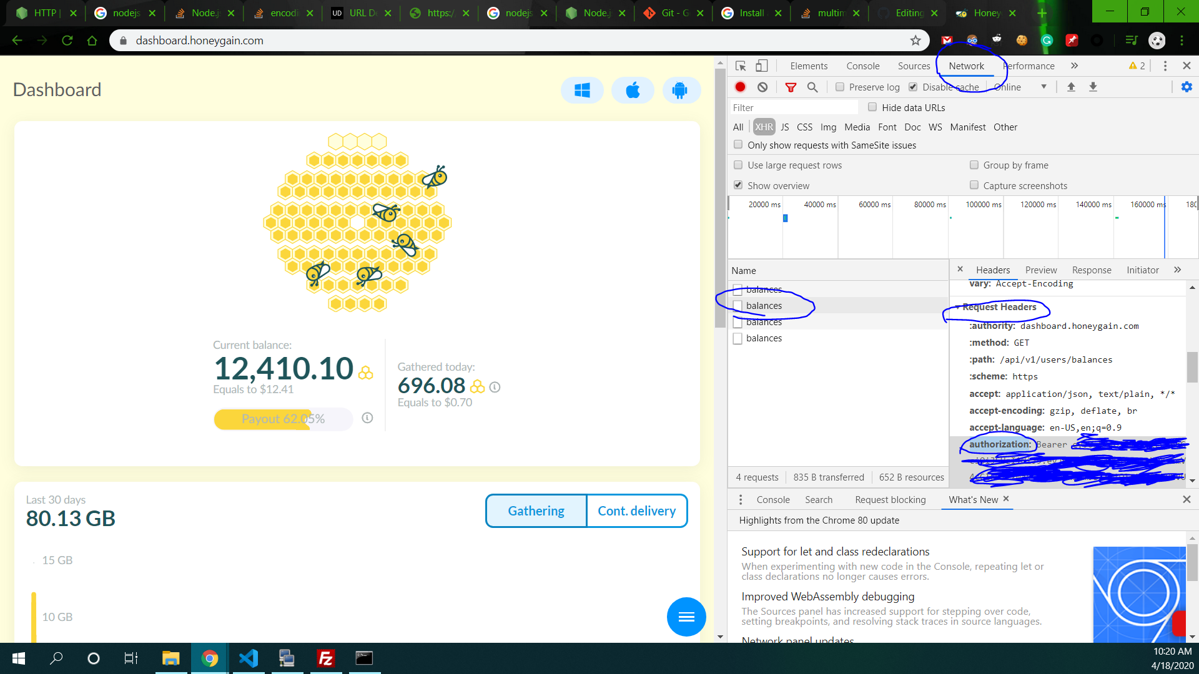Open the Gmail extension icon
Screen dimensions: 1199x674
947,41
